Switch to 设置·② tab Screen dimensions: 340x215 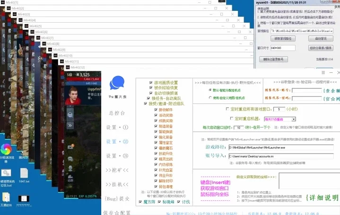point(117,142)
